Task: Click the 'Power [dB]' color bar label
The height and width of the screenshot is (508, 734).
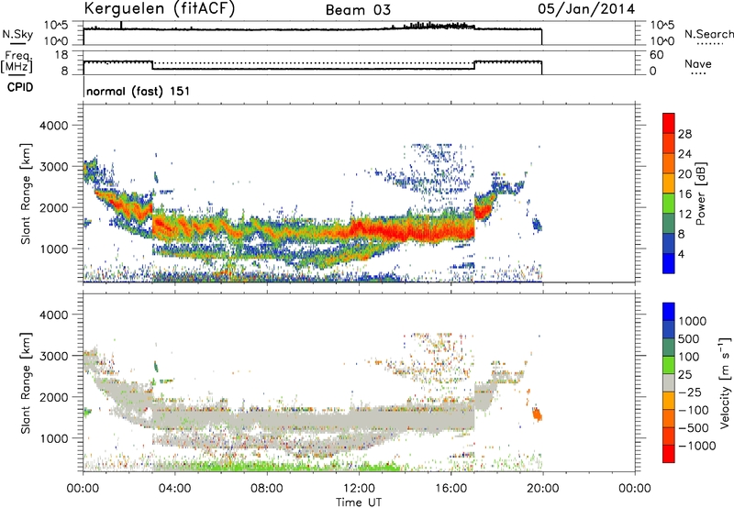Action: pyautogui.click(x=700, y=193)
